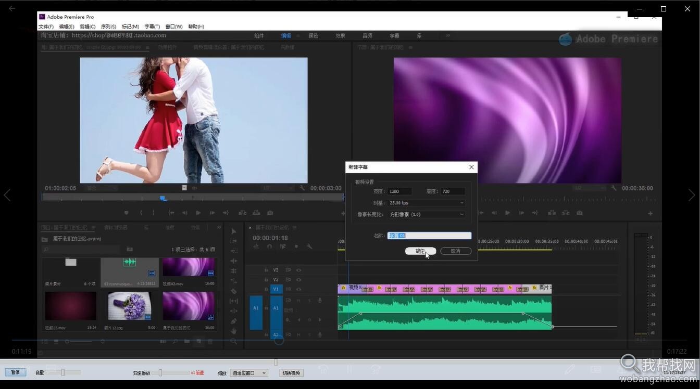Open the 序列(S) menu

108,27
